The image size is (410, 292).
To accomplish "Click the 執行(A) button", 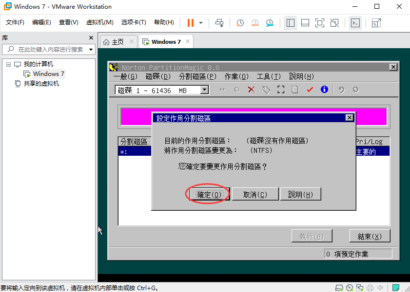I will tap(312, 237).
